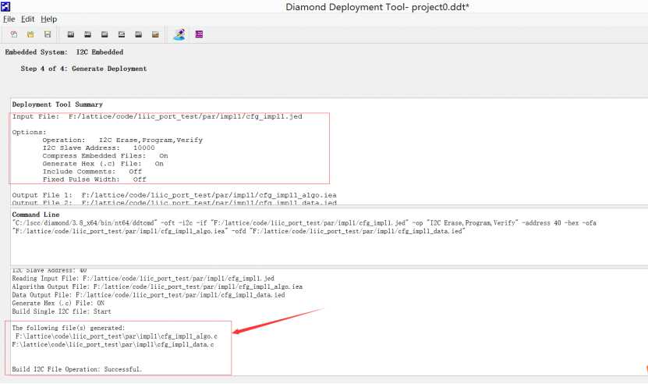Image resolution: width=648 pixels, height=384 pixels.
Task: Click the 'Algorithm Output File:' log line
Action: pos(157,286)
